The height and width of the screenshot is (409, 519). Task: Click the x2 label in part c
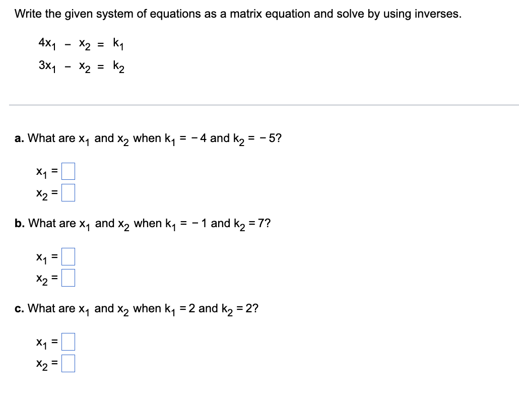click(40, 363)
